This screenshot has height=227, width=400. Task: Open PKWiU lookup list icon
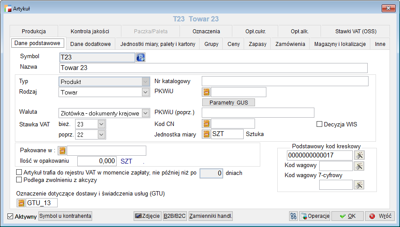tap(206, 92)
